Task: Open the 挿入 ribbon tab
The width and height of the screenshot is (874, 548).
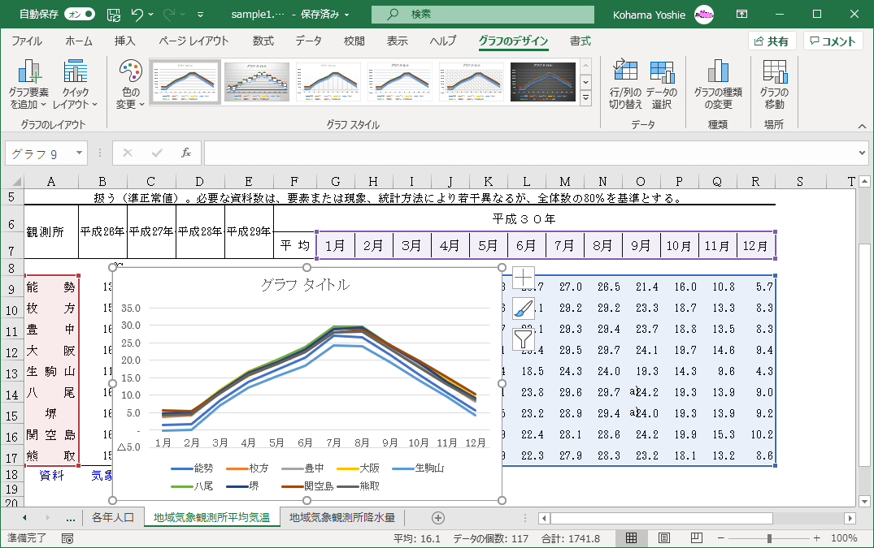Action: coord(124,41)
